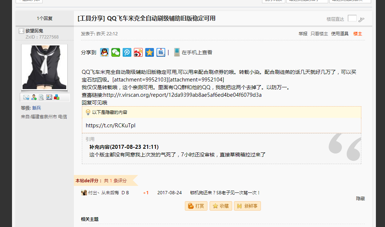The height and width of the screenshot is (227, 385).
Task: Open the 使用道具 link
Action: pos(340,34)
